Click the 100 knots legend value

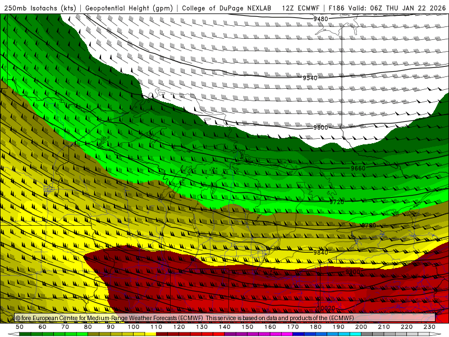pyautogui.click(x=134, y=327)
